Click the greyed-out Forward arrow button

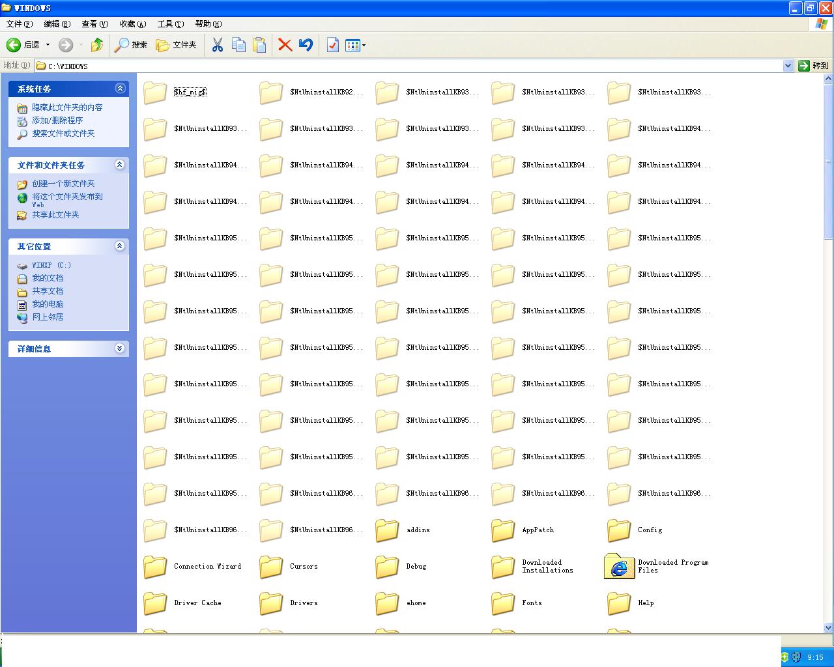[66, 45]
